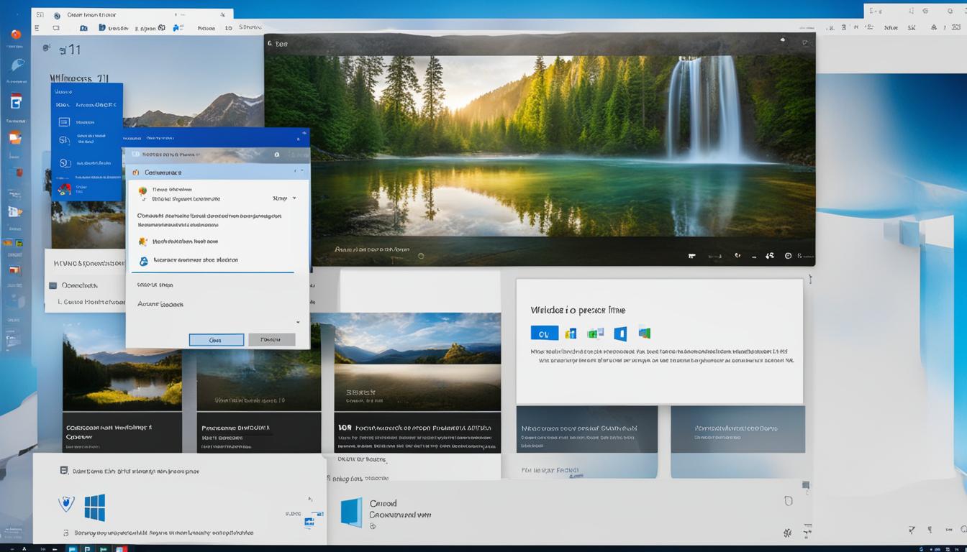Open the orange round icon atop the left sidebar
967x552 pixels.
16,34
